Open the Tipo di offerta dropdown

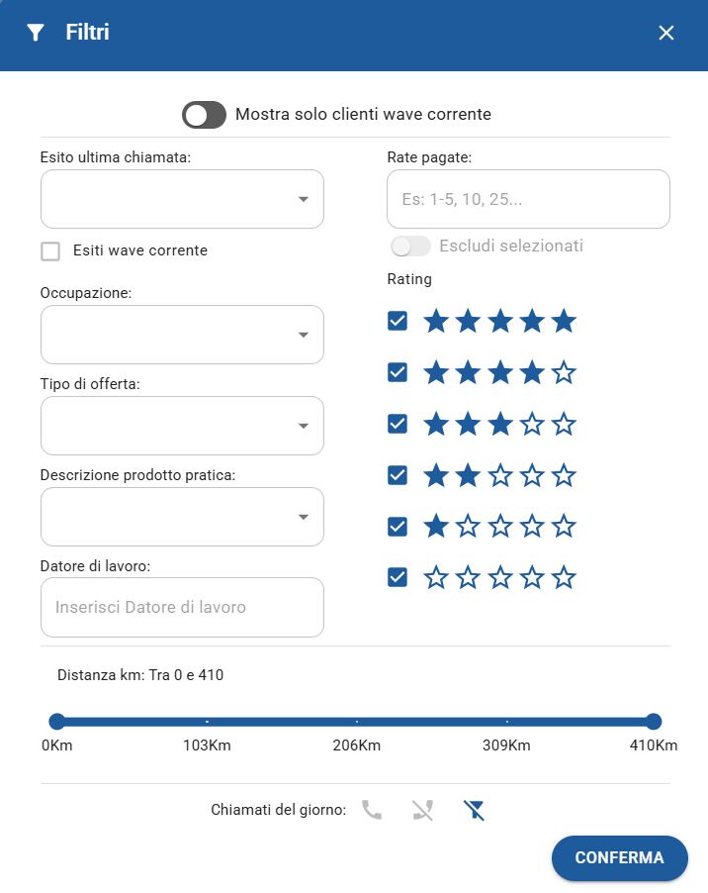[182, 426]
